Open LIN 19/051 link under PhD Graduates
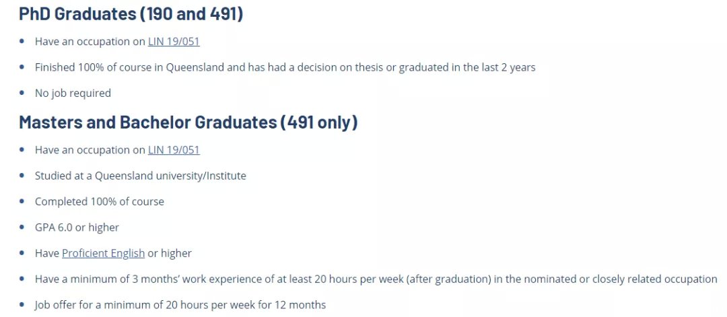The image size is (727, 317). [x=174, y=42]
